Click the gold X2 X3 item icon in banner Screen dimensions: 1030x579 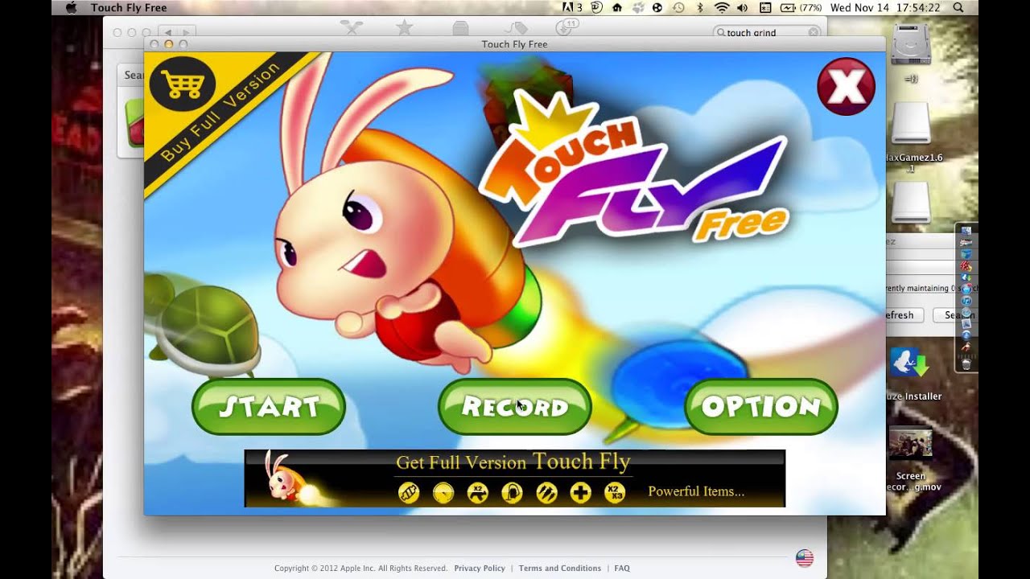(615, 492)
